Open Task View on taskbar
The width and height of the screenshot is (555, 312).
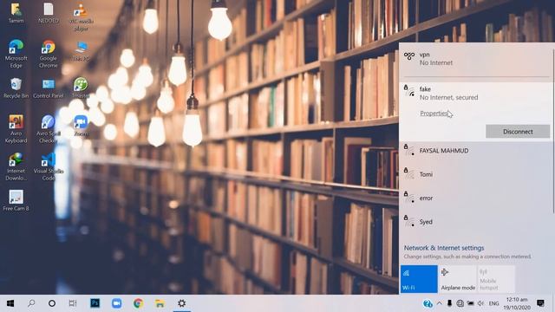(x=73, y=303)
